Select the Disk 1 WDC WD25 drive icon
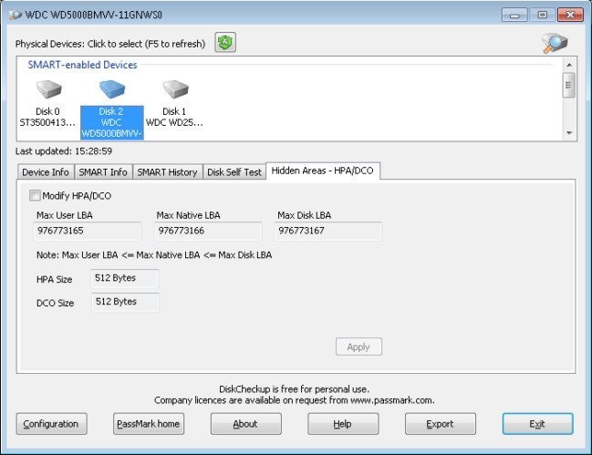Viewport: 592px width, 455px height. (175, 89)
